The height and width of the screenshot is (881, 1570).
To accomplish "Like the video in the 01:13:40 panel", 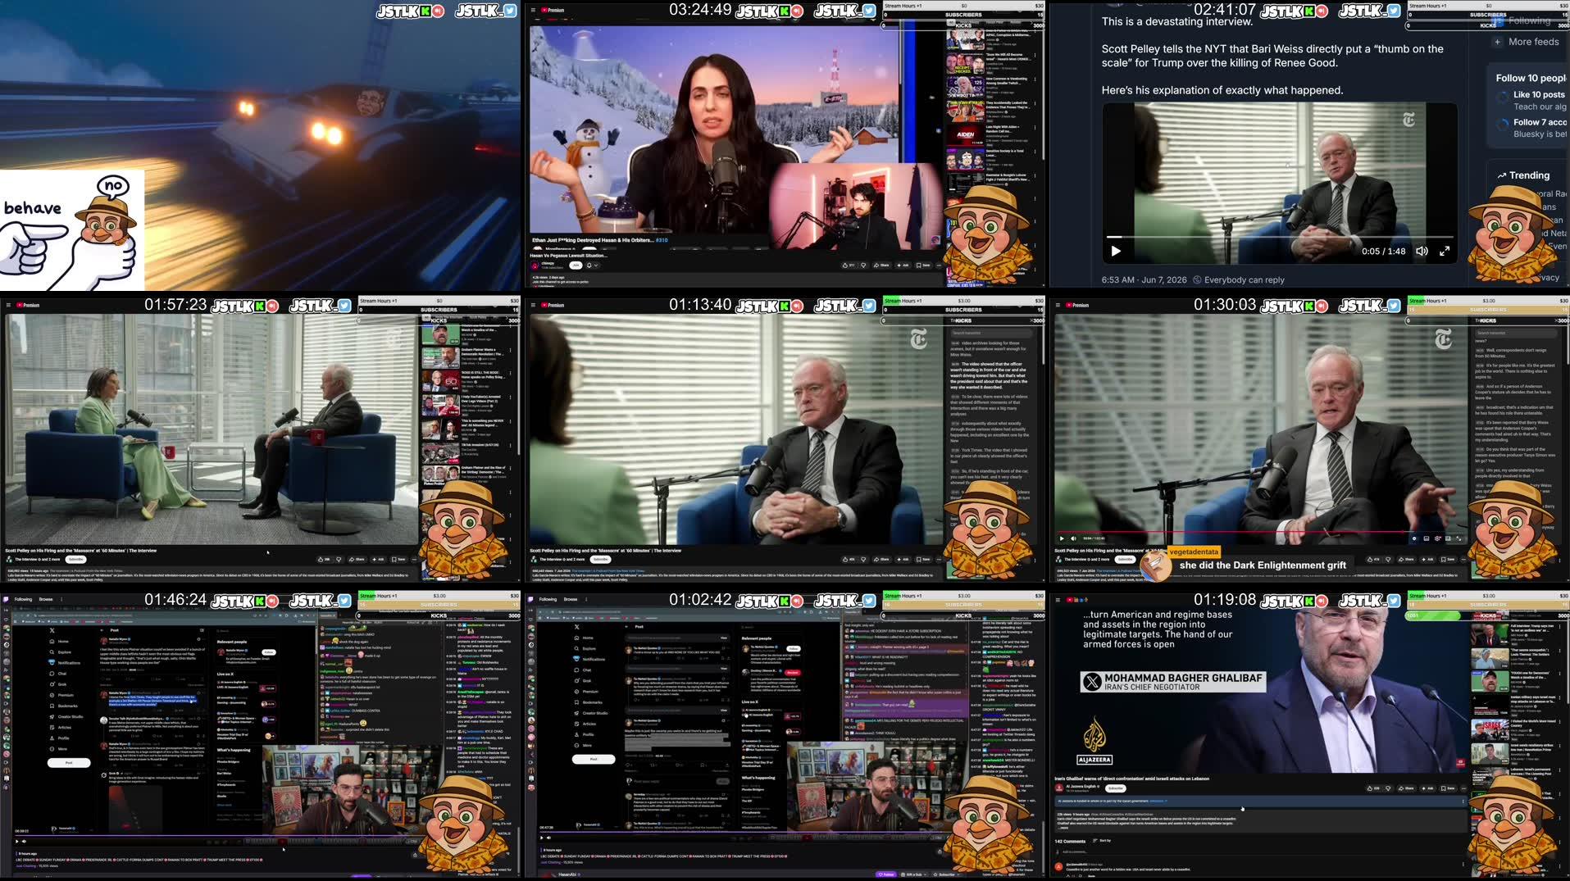I will point(849,559).
